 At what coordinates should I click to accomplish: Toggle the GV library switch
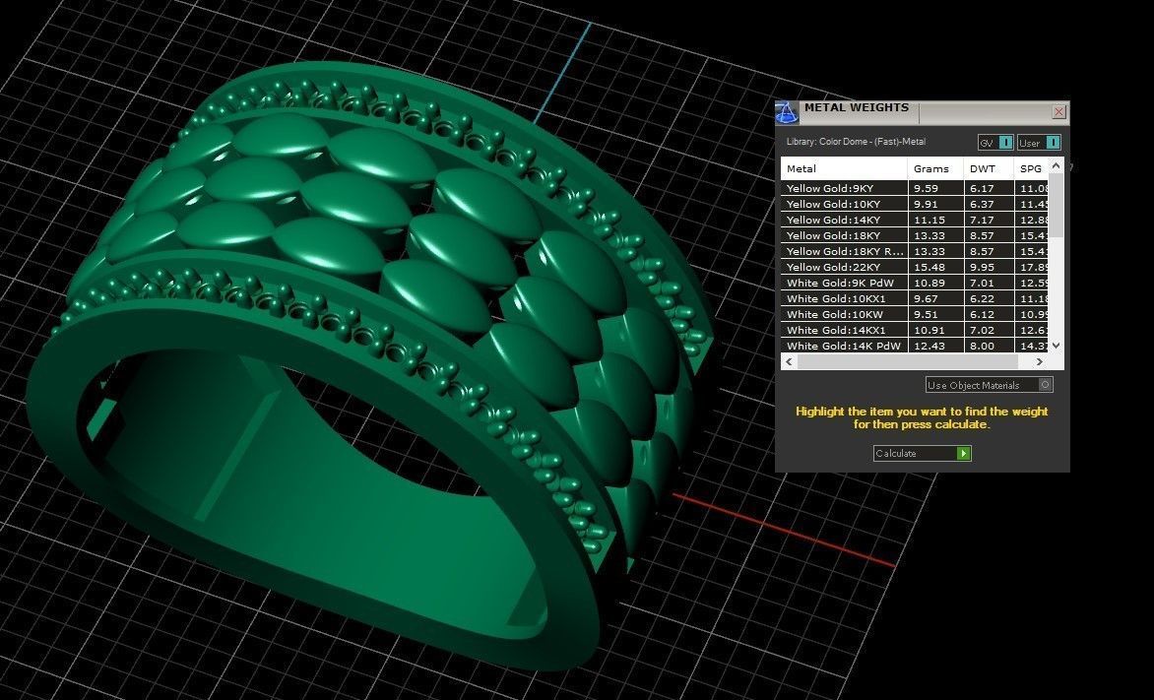click(995, 143)
